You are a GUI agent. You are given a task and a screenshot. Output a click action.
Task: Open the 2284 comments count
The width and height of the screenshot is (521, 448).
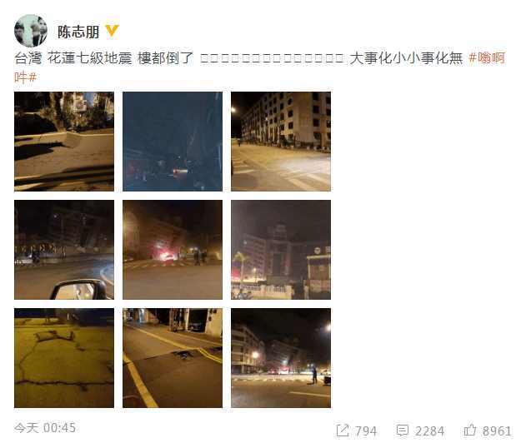point(429,431)
